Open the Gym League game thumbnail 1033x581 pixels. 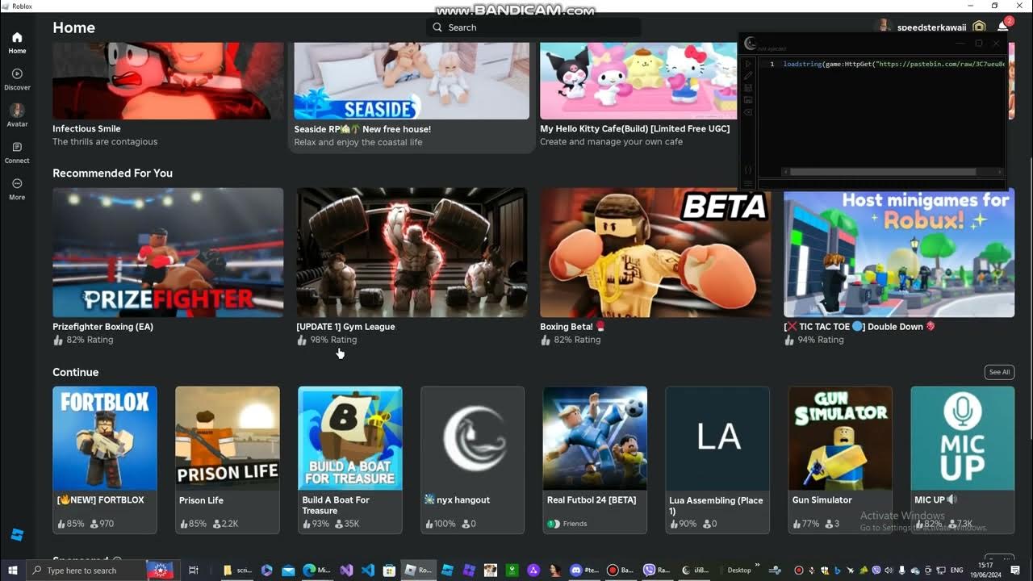pyautogui.click(x=412, y=253)
